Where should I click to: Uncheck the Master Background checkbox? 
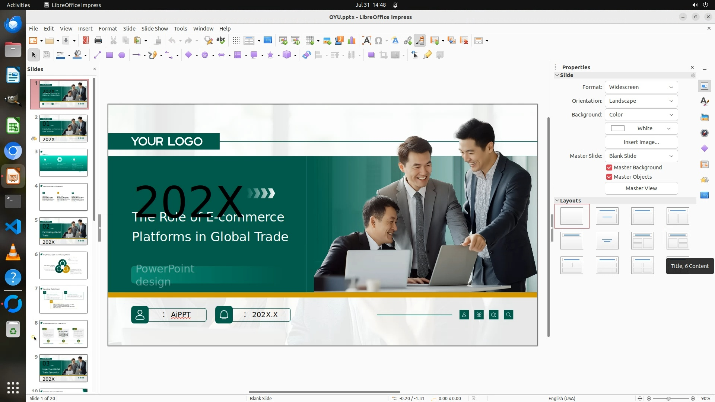click(x=609, y=167)
